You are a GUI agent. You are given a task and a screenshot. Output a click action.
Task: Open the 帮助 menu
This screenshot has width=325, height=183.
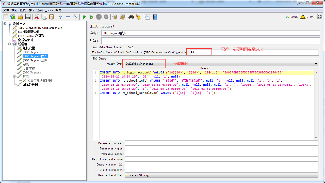[x=58, y=10]
